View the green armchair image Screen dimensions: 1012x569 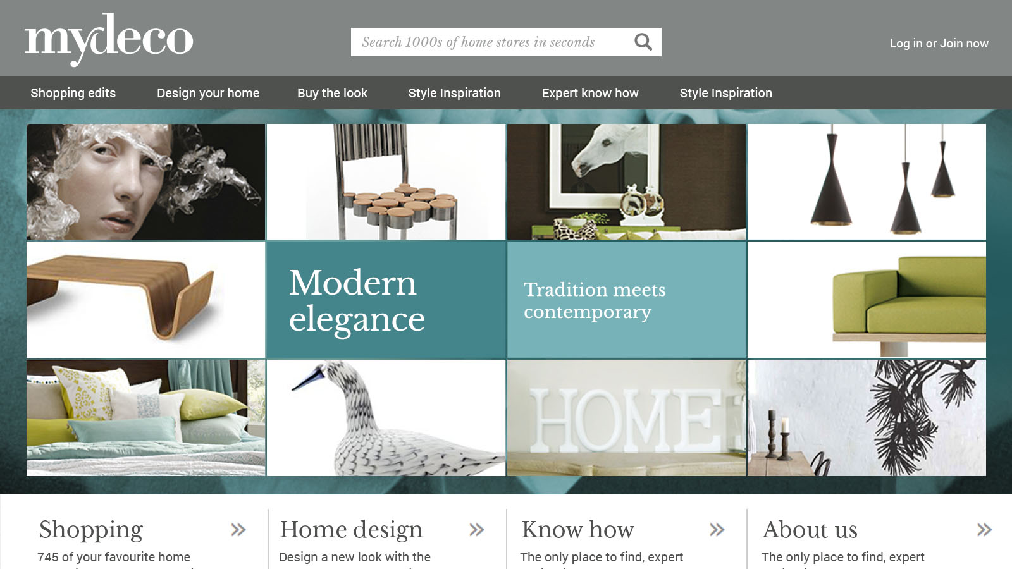coord(867,300)
